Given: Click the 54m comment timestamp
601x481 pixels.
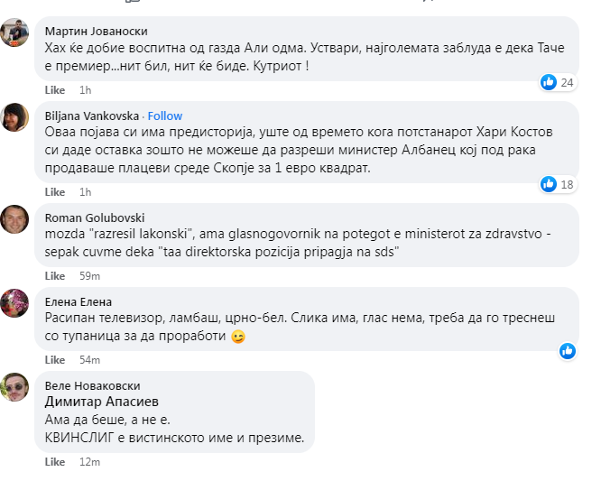Looking at the screenshot, I should 89,360.
